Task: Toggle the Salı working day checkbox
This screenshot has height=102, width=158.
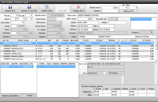Action: pyautogui.click(x=103, y=89)
